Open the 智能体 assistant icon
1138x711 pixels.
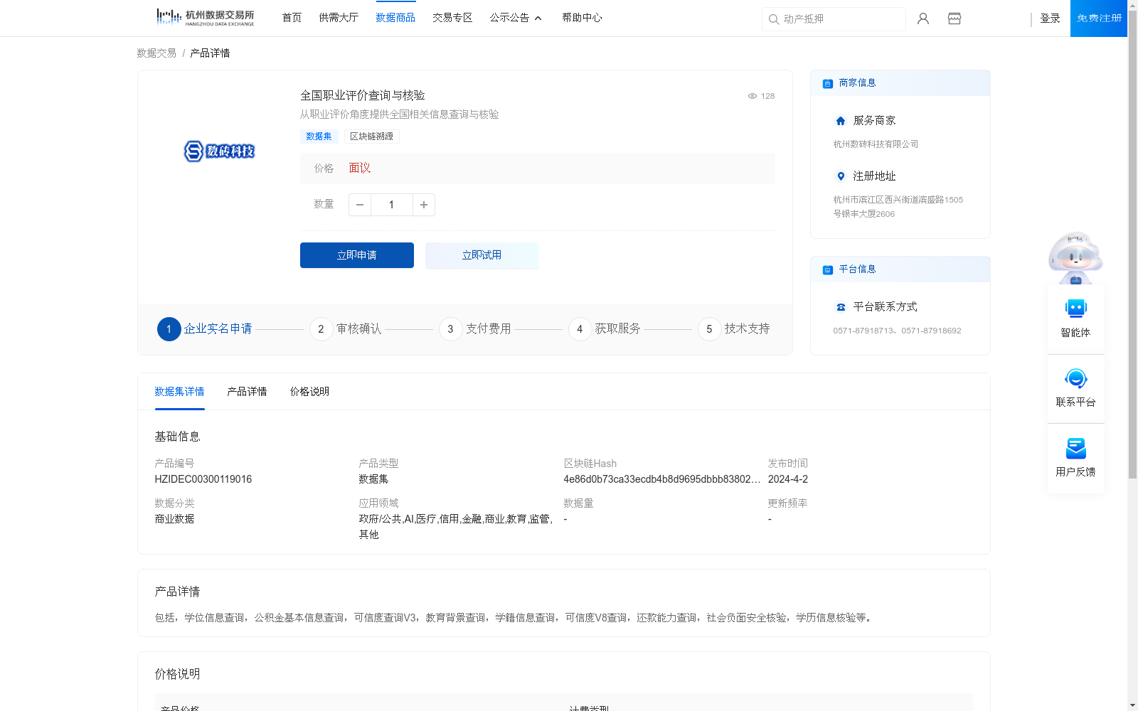coord(1076,309)
